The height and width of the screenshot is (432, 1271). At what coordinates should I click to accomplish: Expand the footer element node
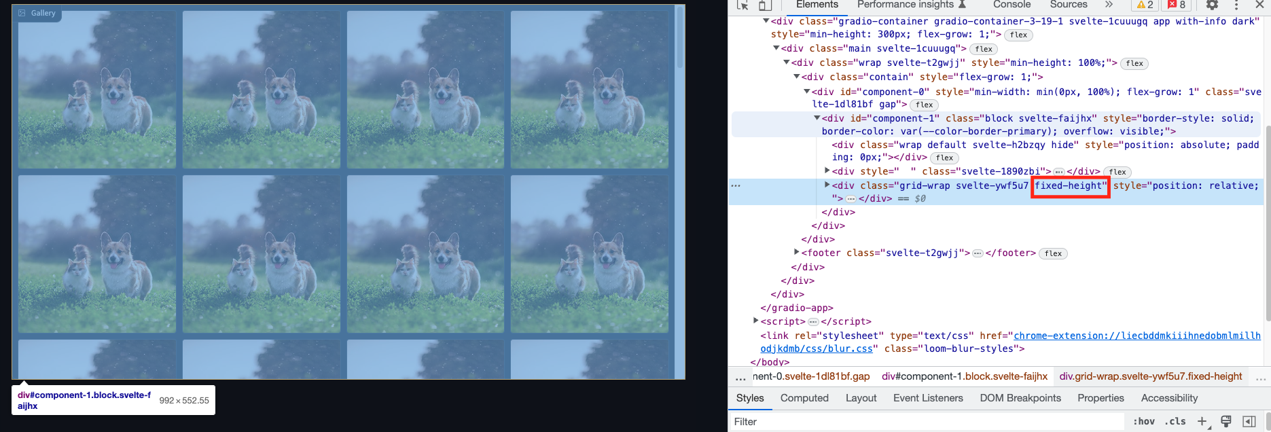tap(797, 252)
